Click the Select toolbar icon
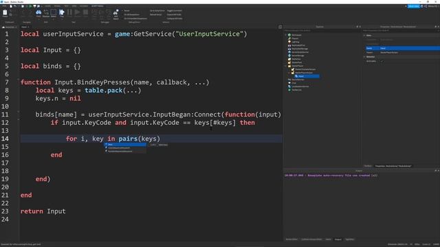The height and width of the screenshot is (247, 440). (x=54, y=12)
